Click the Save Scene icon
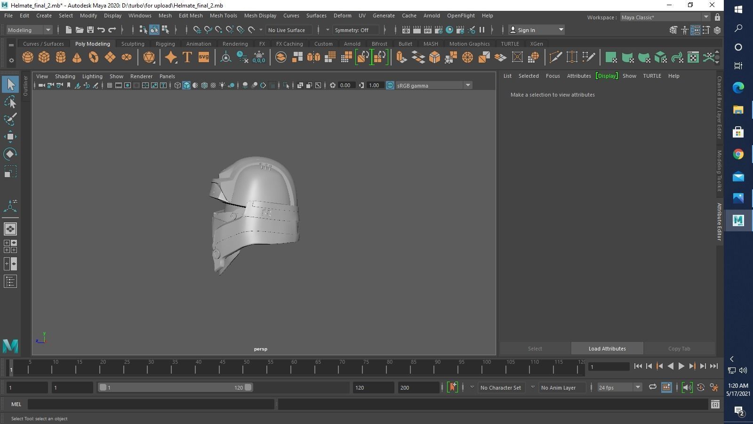753x424 pixels. 90,30
